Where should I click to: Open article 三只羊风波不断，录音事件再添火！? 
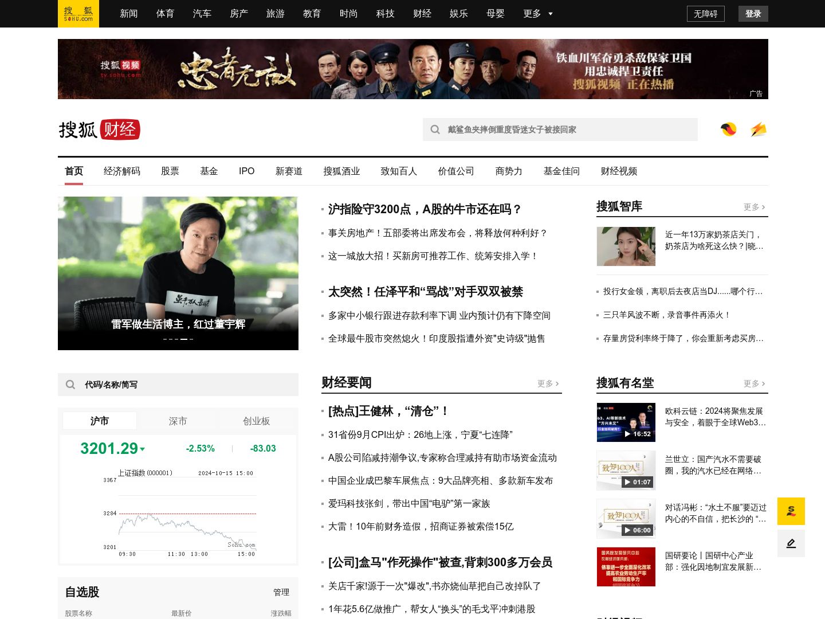tap(667, 315)
